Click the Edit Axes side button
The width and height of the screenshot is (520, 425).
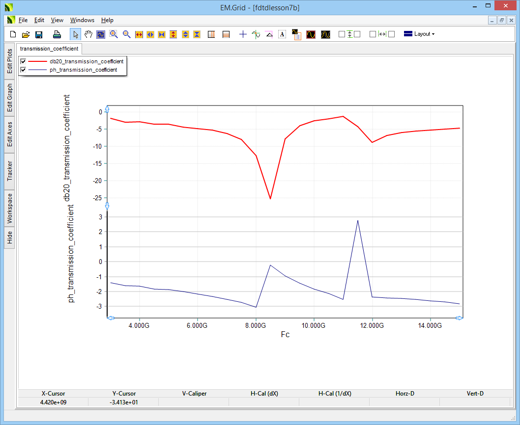pos(9,135)
